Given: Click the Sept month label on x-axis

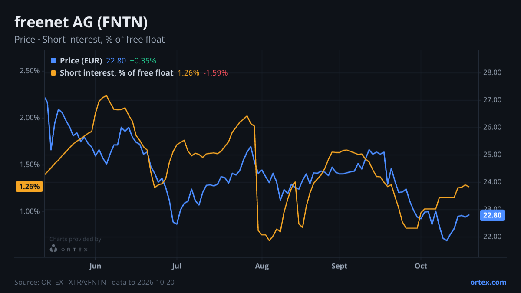Looking at the screenshot, I should tap(340, 266).
